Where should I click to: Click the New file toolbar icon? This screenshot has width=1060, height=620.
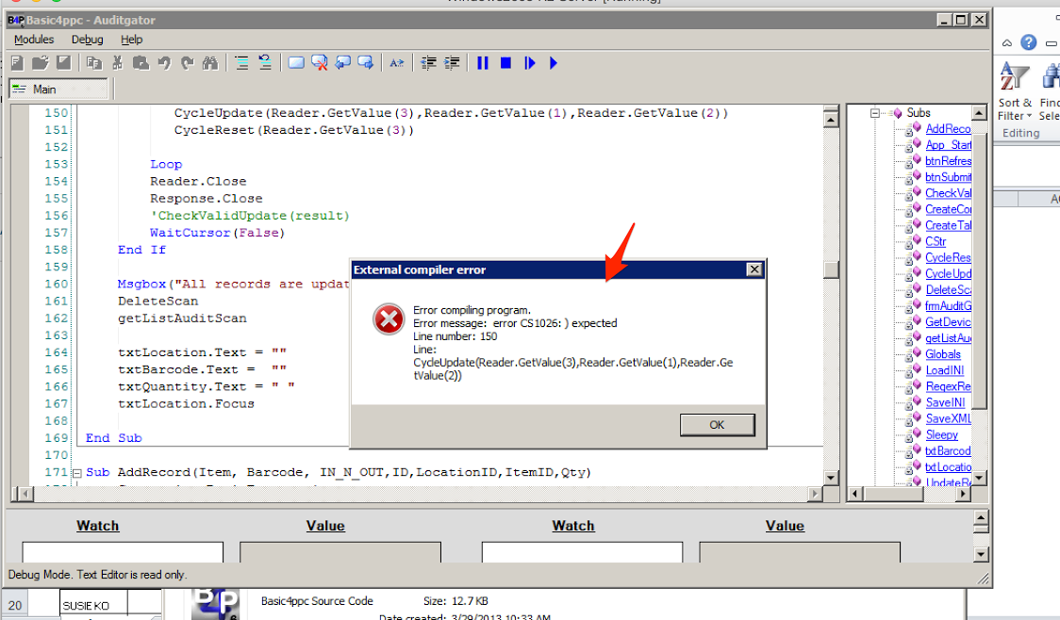[x=18, y=63]
